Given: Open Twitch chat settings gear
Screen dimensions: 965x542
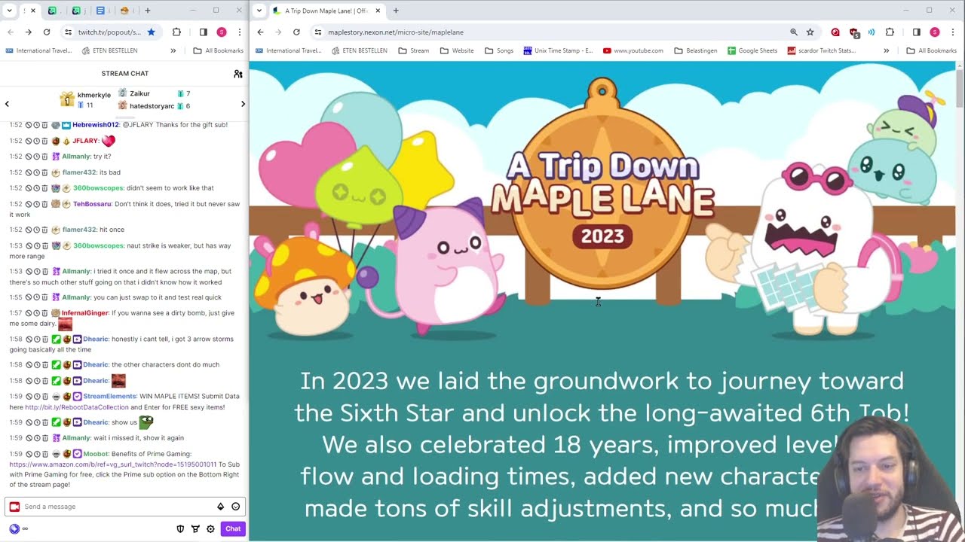Looking at the screenshot, I should tap(210, 528).
